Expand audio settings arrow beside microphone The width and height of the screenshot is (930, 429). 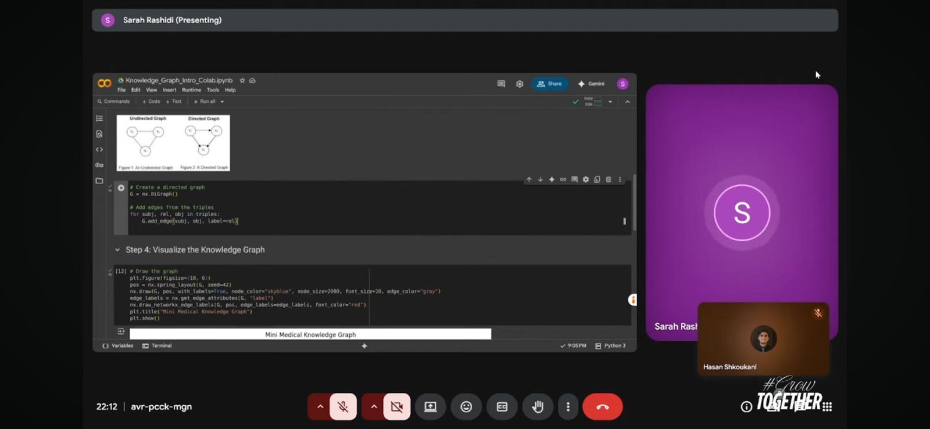click(320, 407)
